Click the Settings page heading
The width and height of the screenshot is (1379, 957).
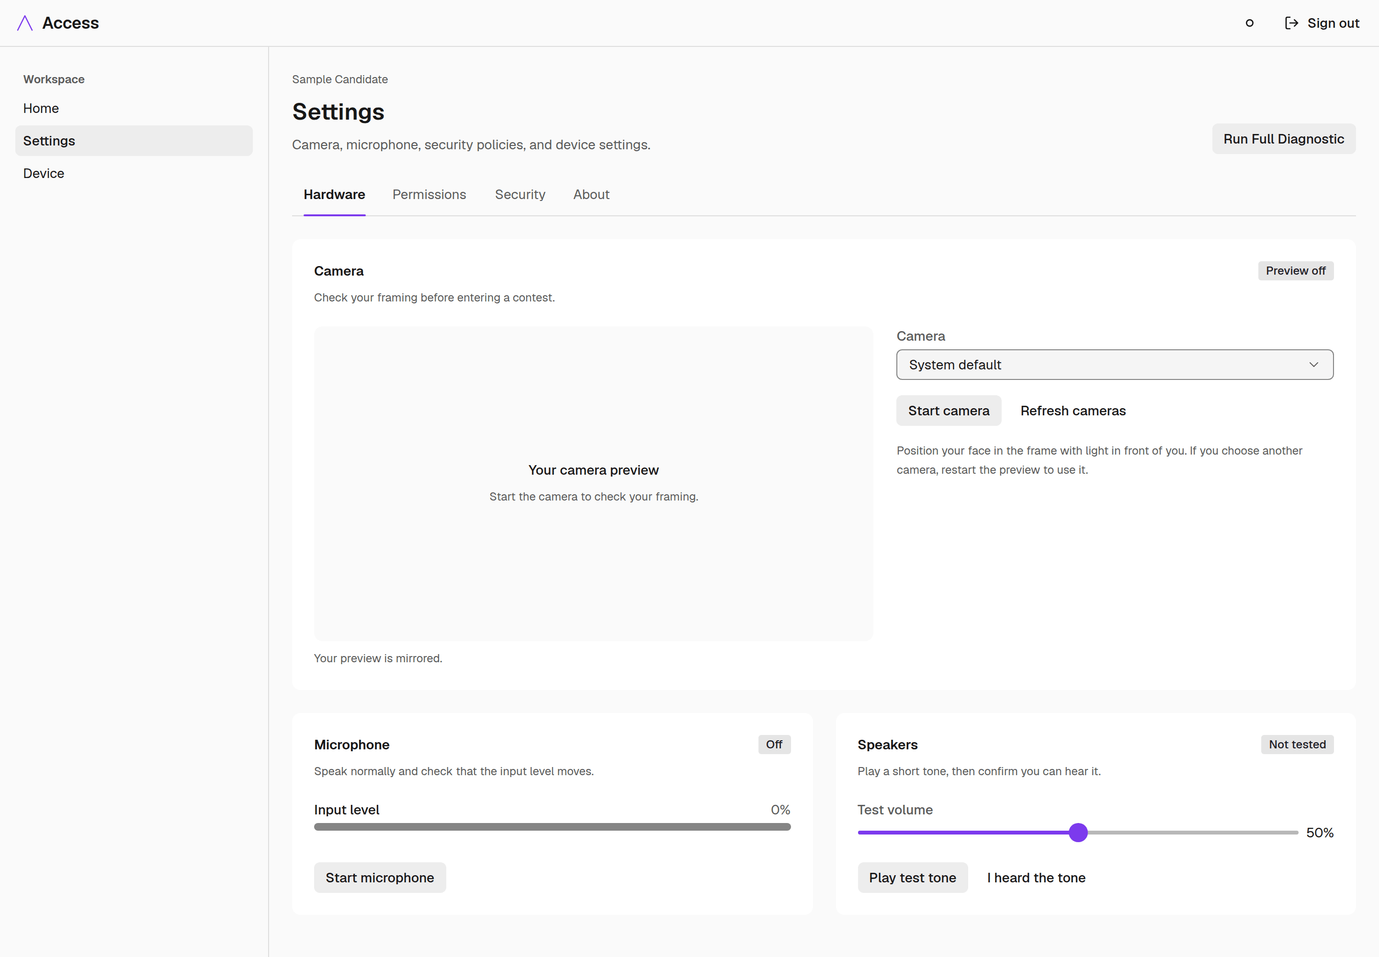(x=338, y=111)
